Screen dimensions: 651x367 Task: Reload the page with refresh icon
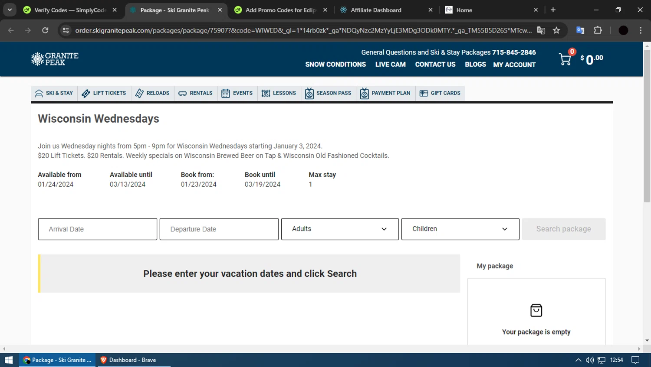pos(45,30)
